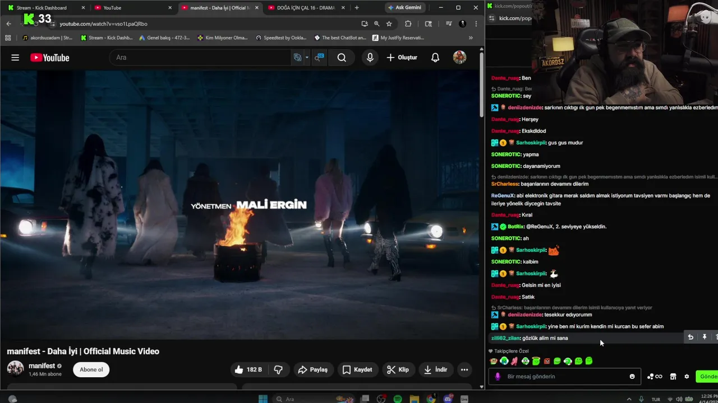
Task: Share video with Paylaş button
Action: (312, 369)
